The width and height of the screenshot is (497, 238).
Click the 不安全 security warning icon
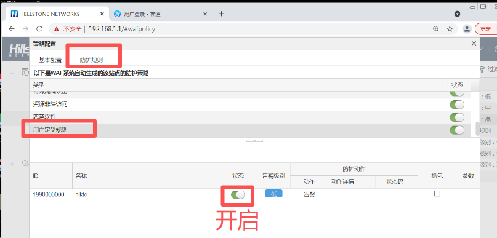pyautogui.click(x=57, y=29)
